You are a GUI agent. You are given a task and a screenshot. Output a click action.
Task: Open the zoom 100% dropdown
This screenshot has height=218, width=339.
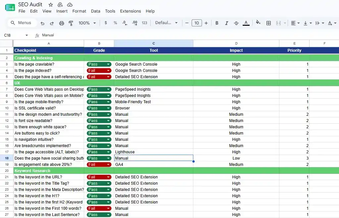[87, 23]
